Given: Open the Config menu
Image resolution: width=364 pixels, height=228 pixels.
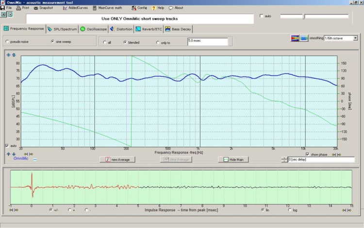Looking at the screenshot, I should (x=139, y=8).
